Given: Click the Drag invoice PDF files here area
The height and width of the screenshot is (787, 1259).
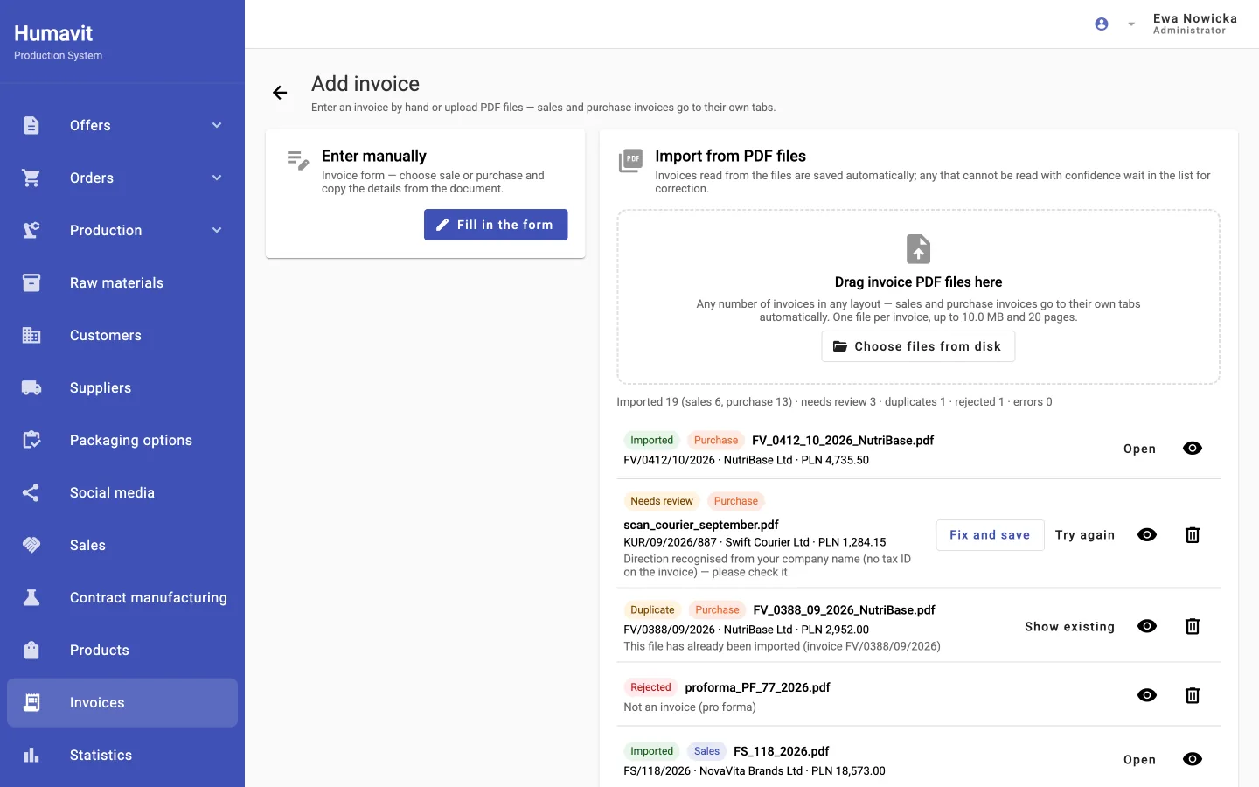Looking at the screenshot, I should coord(918,296).
